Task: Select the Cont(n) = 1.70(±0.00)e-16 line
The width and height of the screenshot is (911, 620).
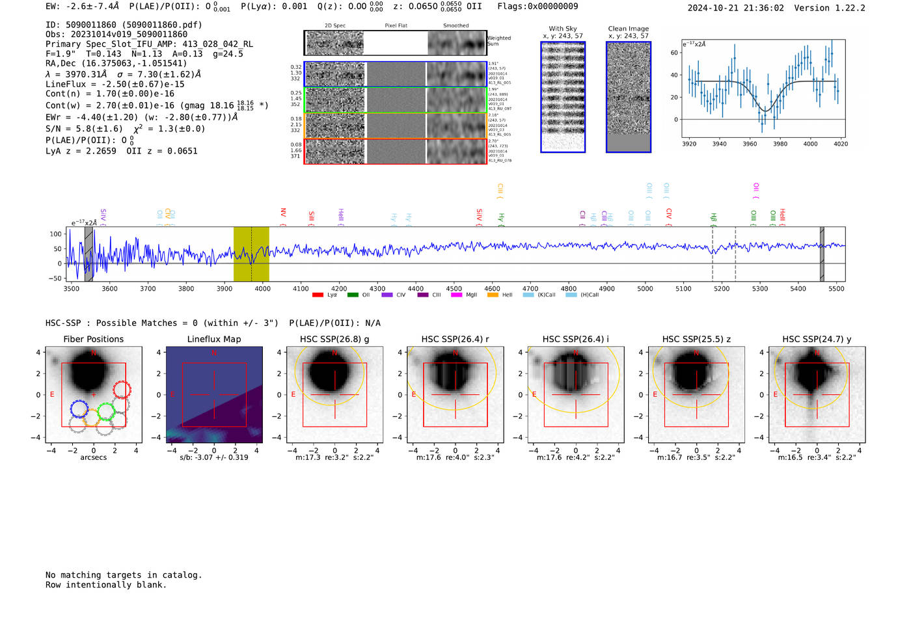Action: tap(110, 94)
